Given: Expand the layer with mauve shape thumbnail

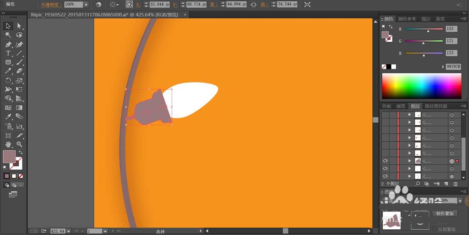Looking at the screenshot, I should [409, 161].
